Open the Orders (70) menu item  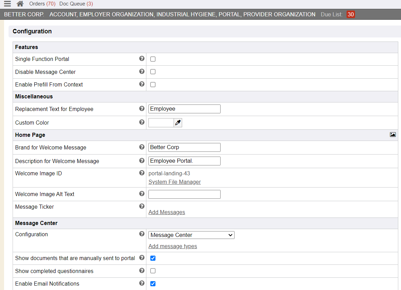pos(42,4)
